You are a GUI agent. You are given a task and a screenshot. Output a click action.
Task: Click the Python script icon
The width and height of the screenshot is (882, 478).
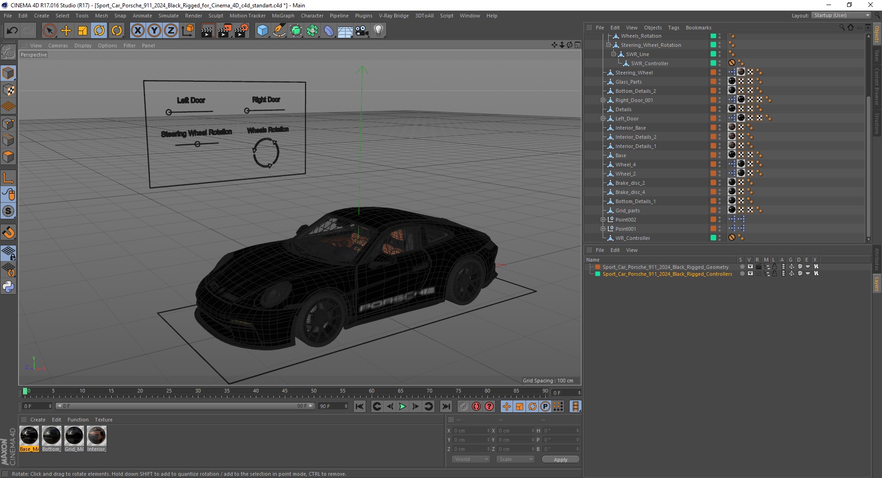click(x=8, y=287)
